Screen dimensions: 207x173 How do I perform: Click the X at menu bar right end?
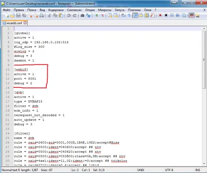(205, 10)
